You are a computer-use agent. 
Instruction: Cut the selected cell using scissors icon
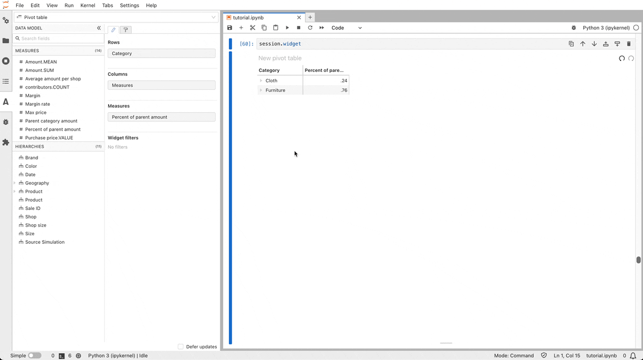click(252, 28)
